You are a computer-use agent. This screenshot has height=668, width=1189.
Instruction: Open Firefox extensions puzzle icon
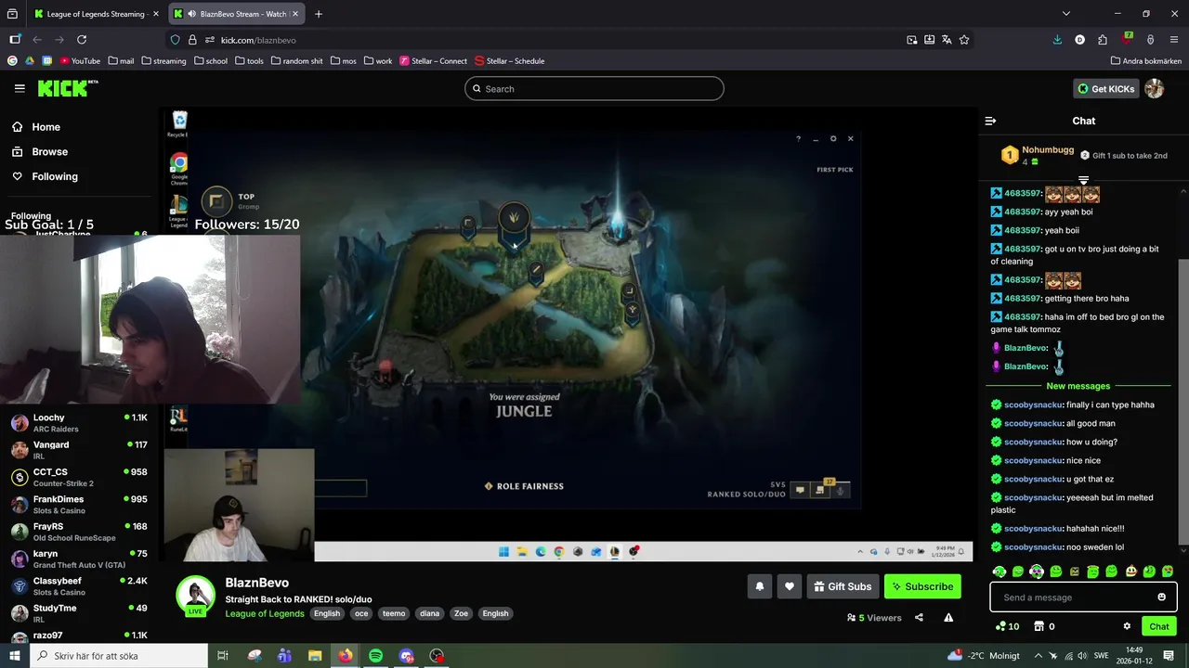tap(1103, 40)
